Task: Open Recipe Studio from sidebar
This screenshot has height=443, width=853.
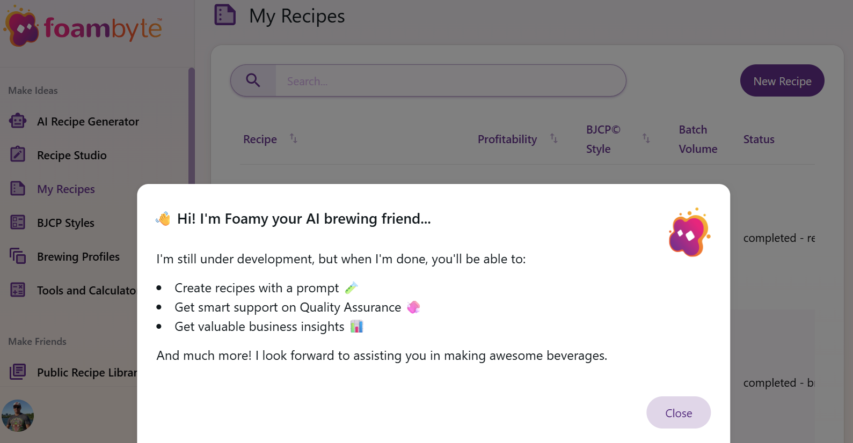Action: [x=72, y=156]
